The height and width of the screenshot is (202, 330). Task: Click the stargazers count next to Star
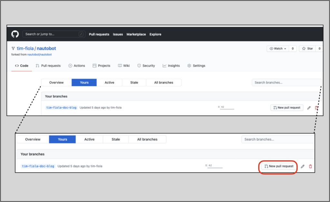coord(319,49)
